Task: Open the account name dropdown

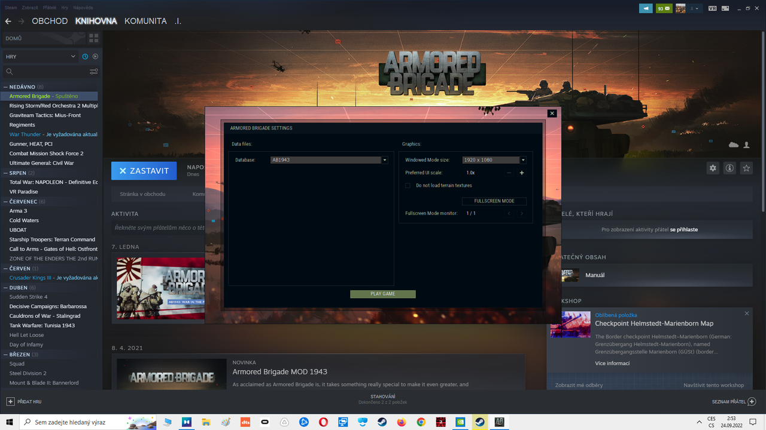Action: click(694, 8)
